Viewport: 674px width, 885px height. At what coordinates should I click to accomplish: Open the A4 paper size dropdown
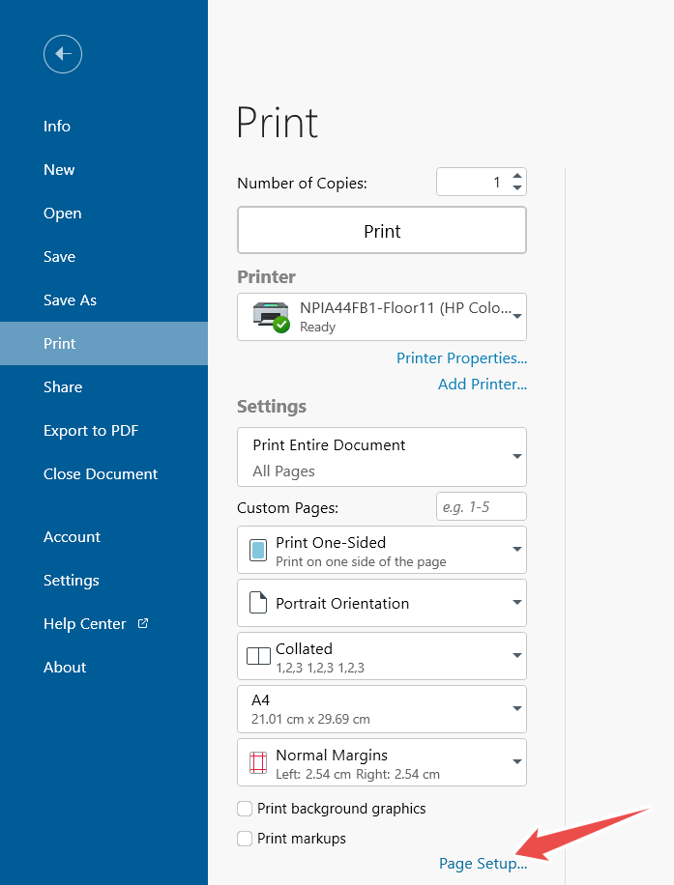(x=517, y=710)
